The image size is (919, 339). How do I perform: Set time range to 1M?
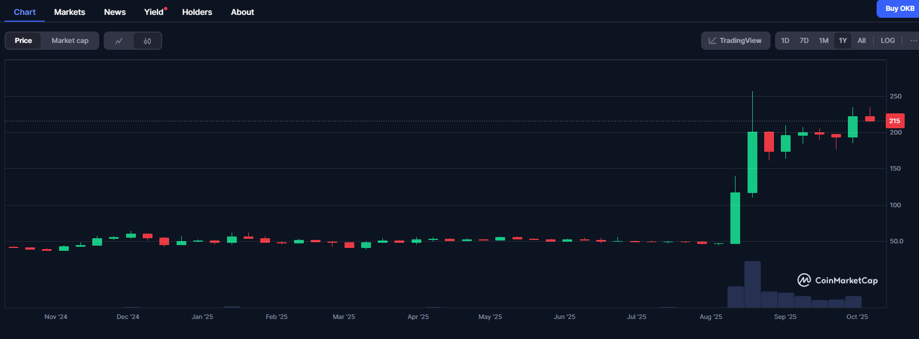click(824, 41)
